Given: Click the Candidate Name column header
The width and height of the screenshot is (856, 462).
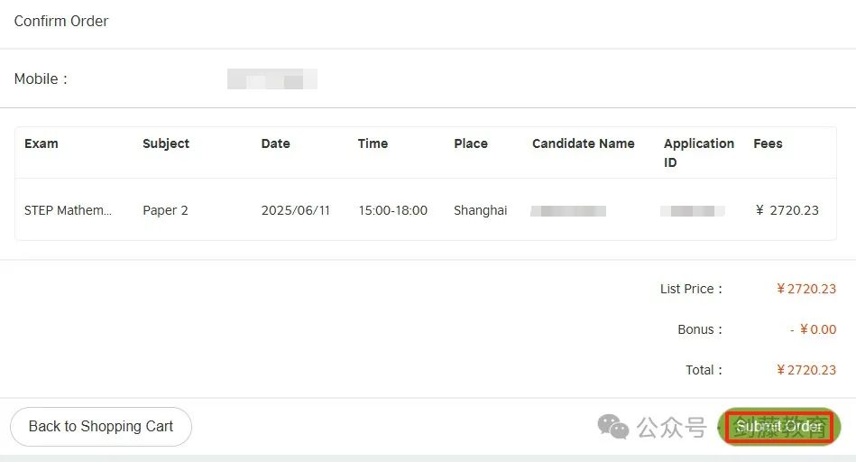Looking at the screenshot, I should pos(583,143).
